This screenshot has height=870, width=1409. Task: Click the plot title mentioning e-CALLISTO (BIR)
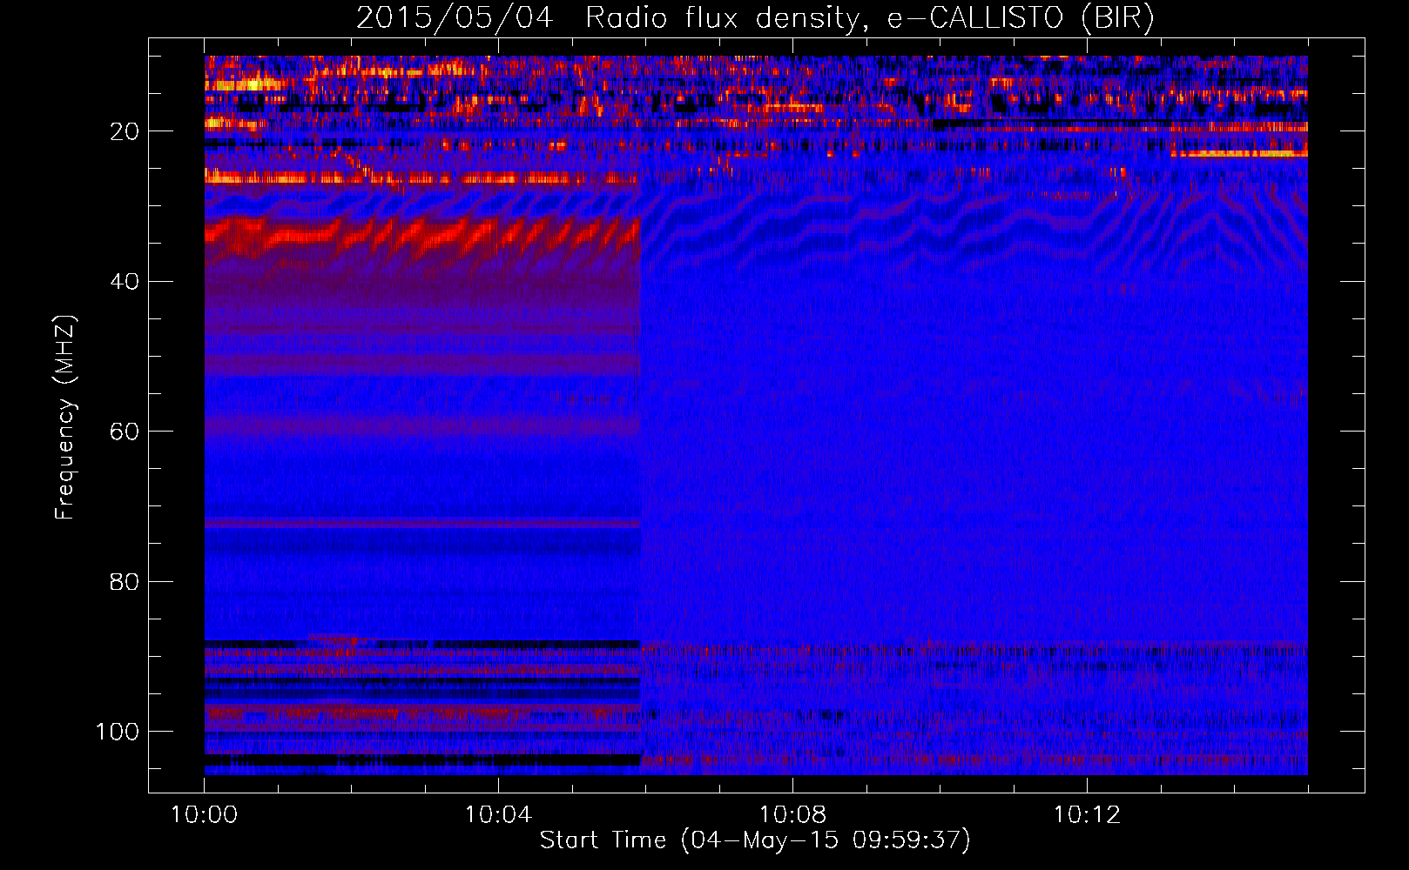click(x=755, y=18)
